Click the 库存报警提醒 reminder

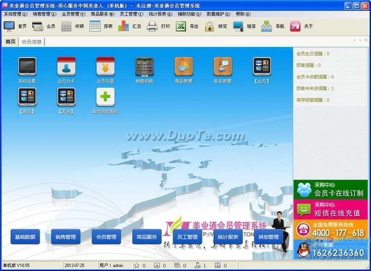pyautogui.click(x=313, y=100)
